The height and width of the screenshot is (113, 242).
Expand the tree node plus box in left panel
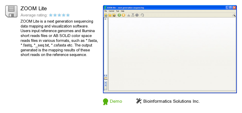[x=105, y=19]
